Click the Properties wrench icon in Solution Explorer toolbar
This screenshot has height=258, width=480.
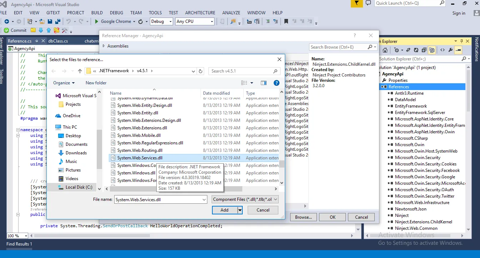click(450, 50)
